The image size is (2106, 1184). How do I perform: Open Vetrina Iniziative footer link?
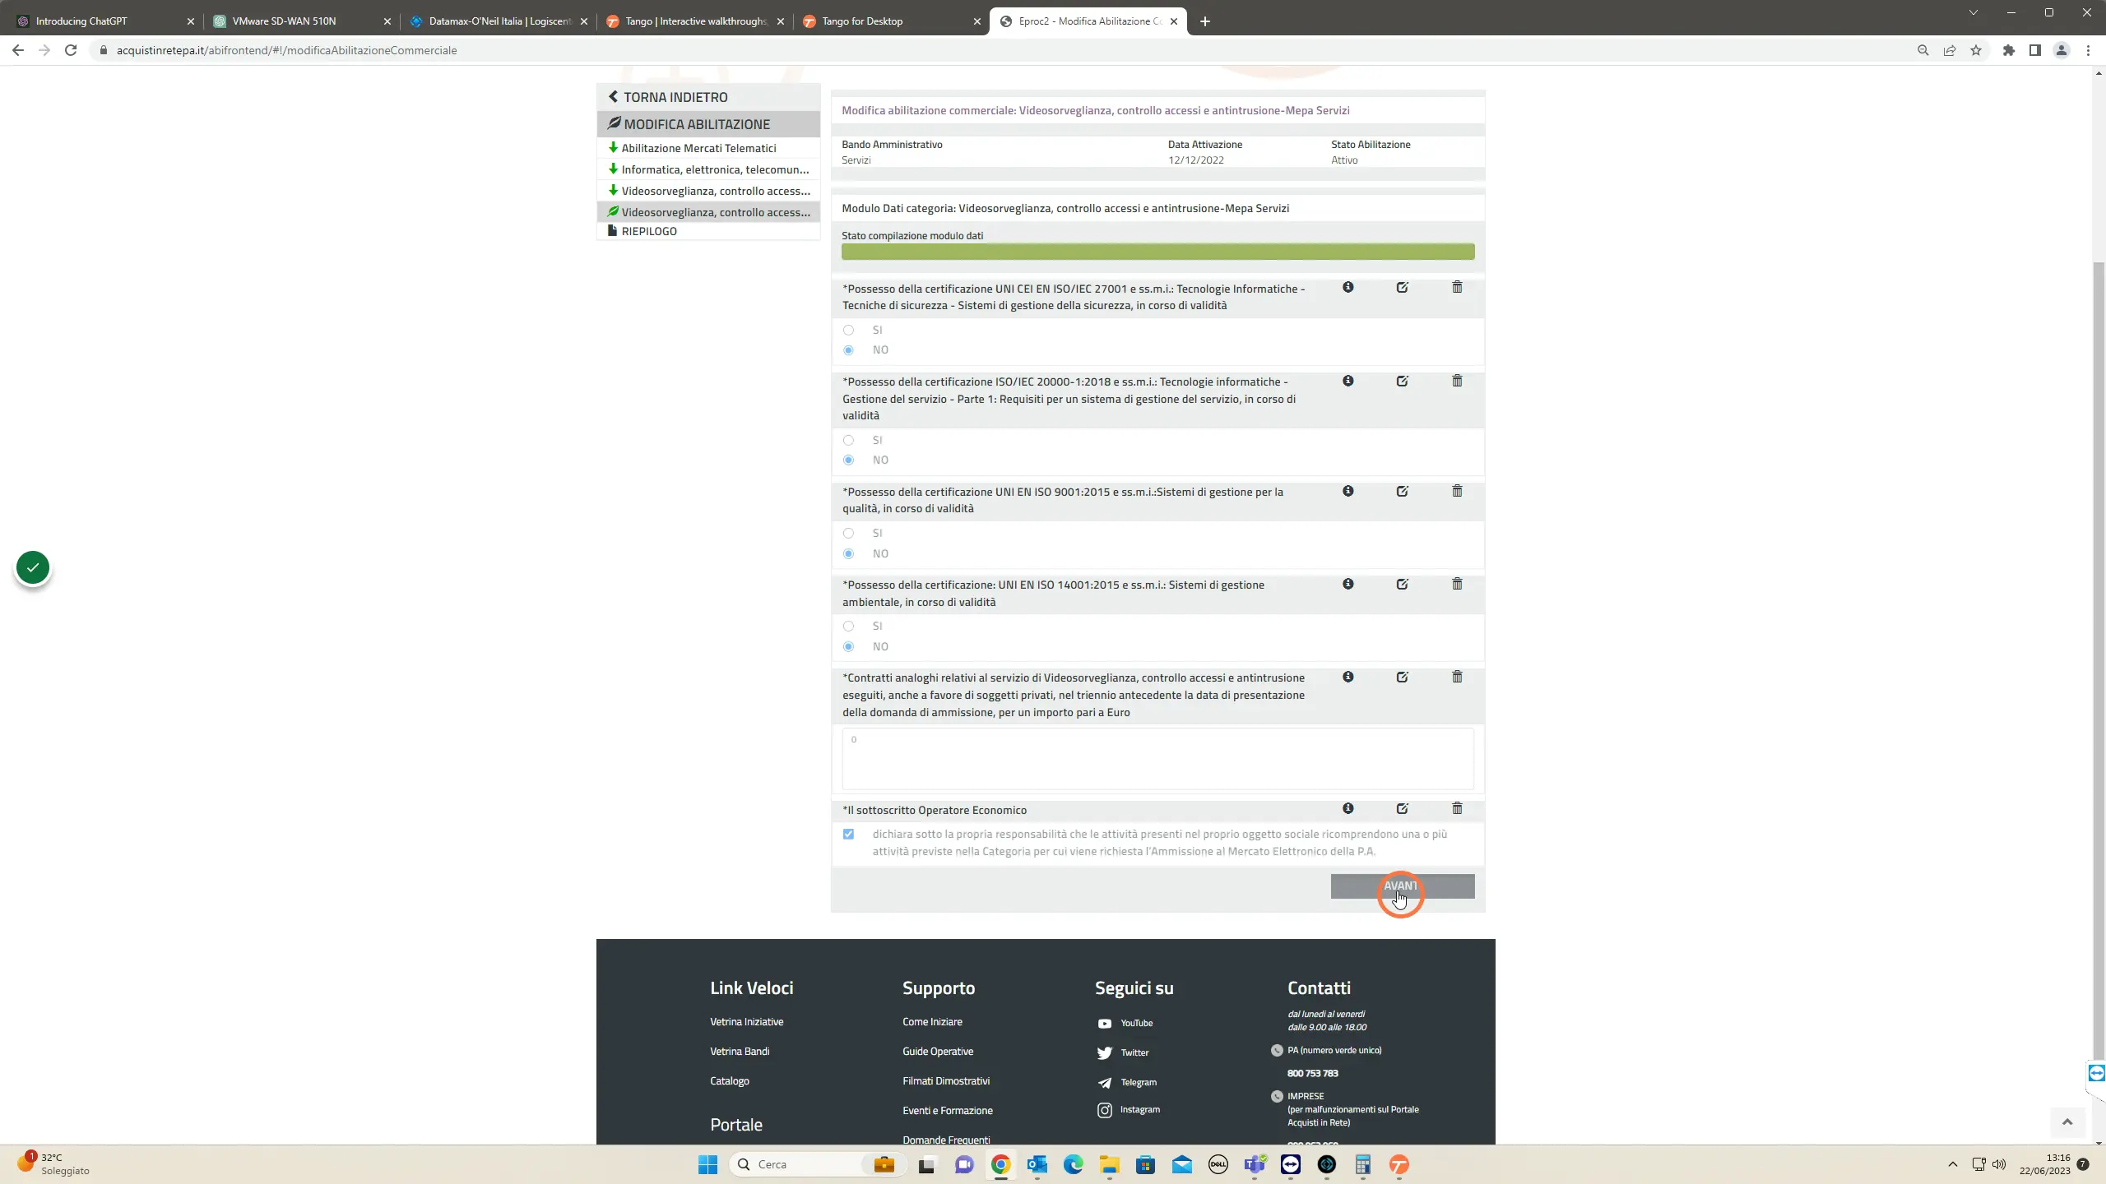[x=746, y=1022]
